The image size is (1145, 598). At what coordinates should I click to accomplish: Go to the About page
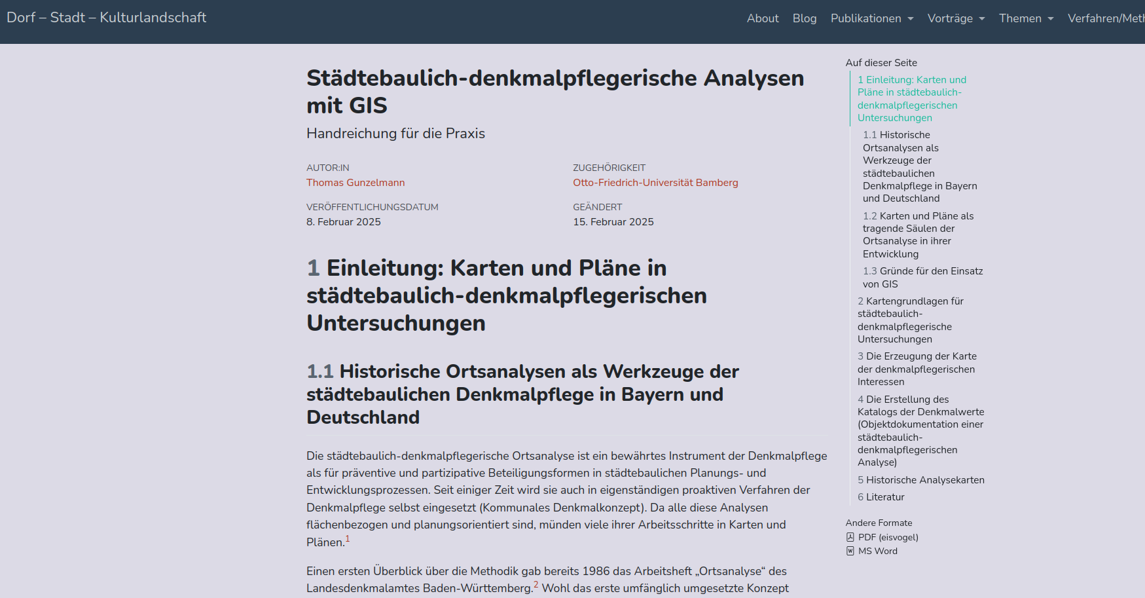tap(763, 18)
